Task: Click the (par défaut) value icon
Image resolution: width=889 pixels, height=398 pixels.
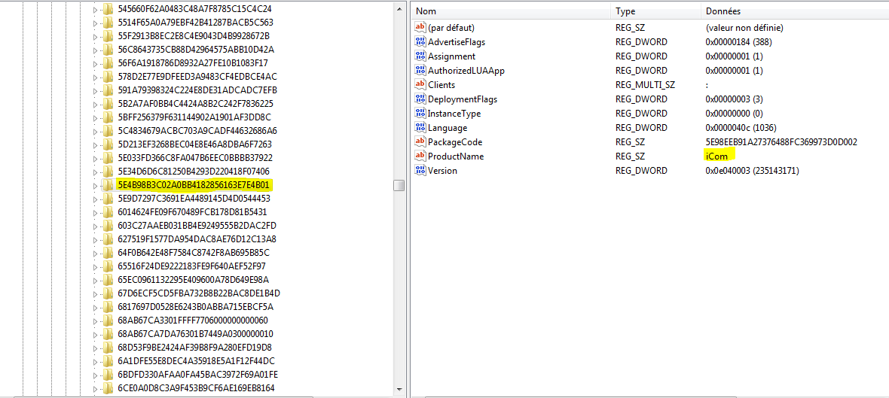Action: tap(420, 28)
